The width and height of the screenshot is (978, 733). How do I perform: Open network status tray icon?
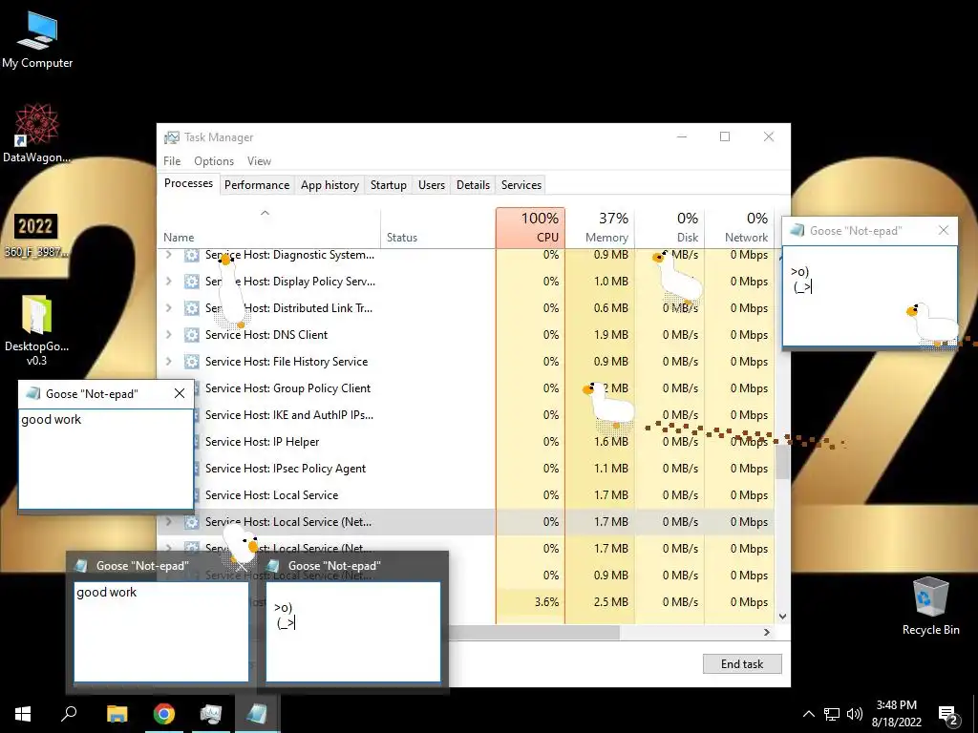pos(832,714)
